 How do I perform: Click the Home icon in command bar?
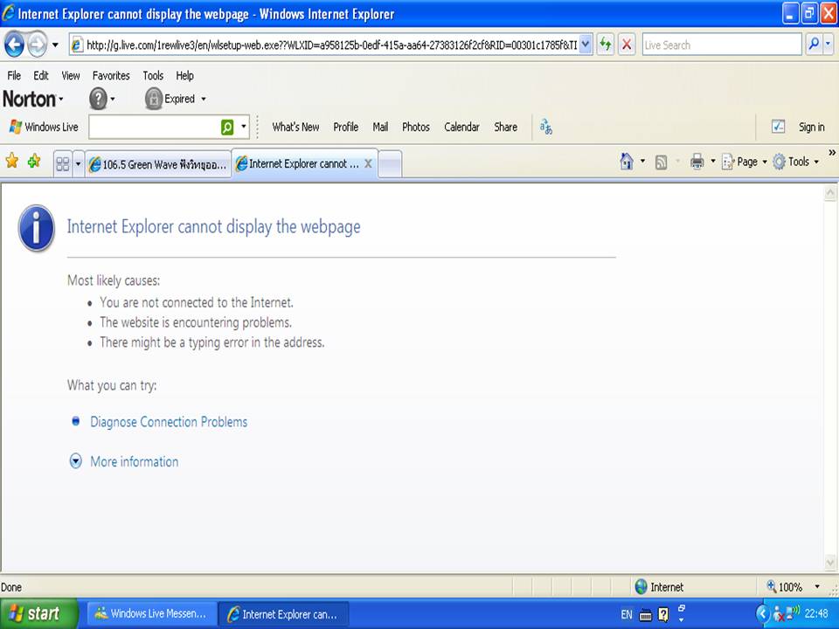point(627,161)
